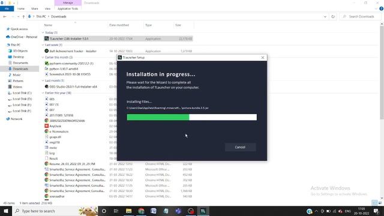Image resolution: width=384 pixels, height=216 pixels.
Task: Select pycharm-community file icon
Action: pyautogui.click(x=47, y=64)
